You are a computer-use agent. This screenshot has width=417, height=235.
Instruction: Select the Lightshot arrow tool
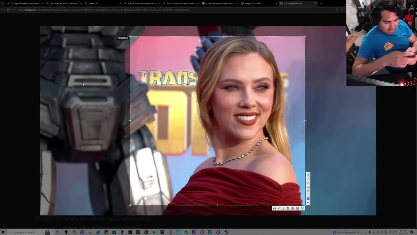pos(308,183)
